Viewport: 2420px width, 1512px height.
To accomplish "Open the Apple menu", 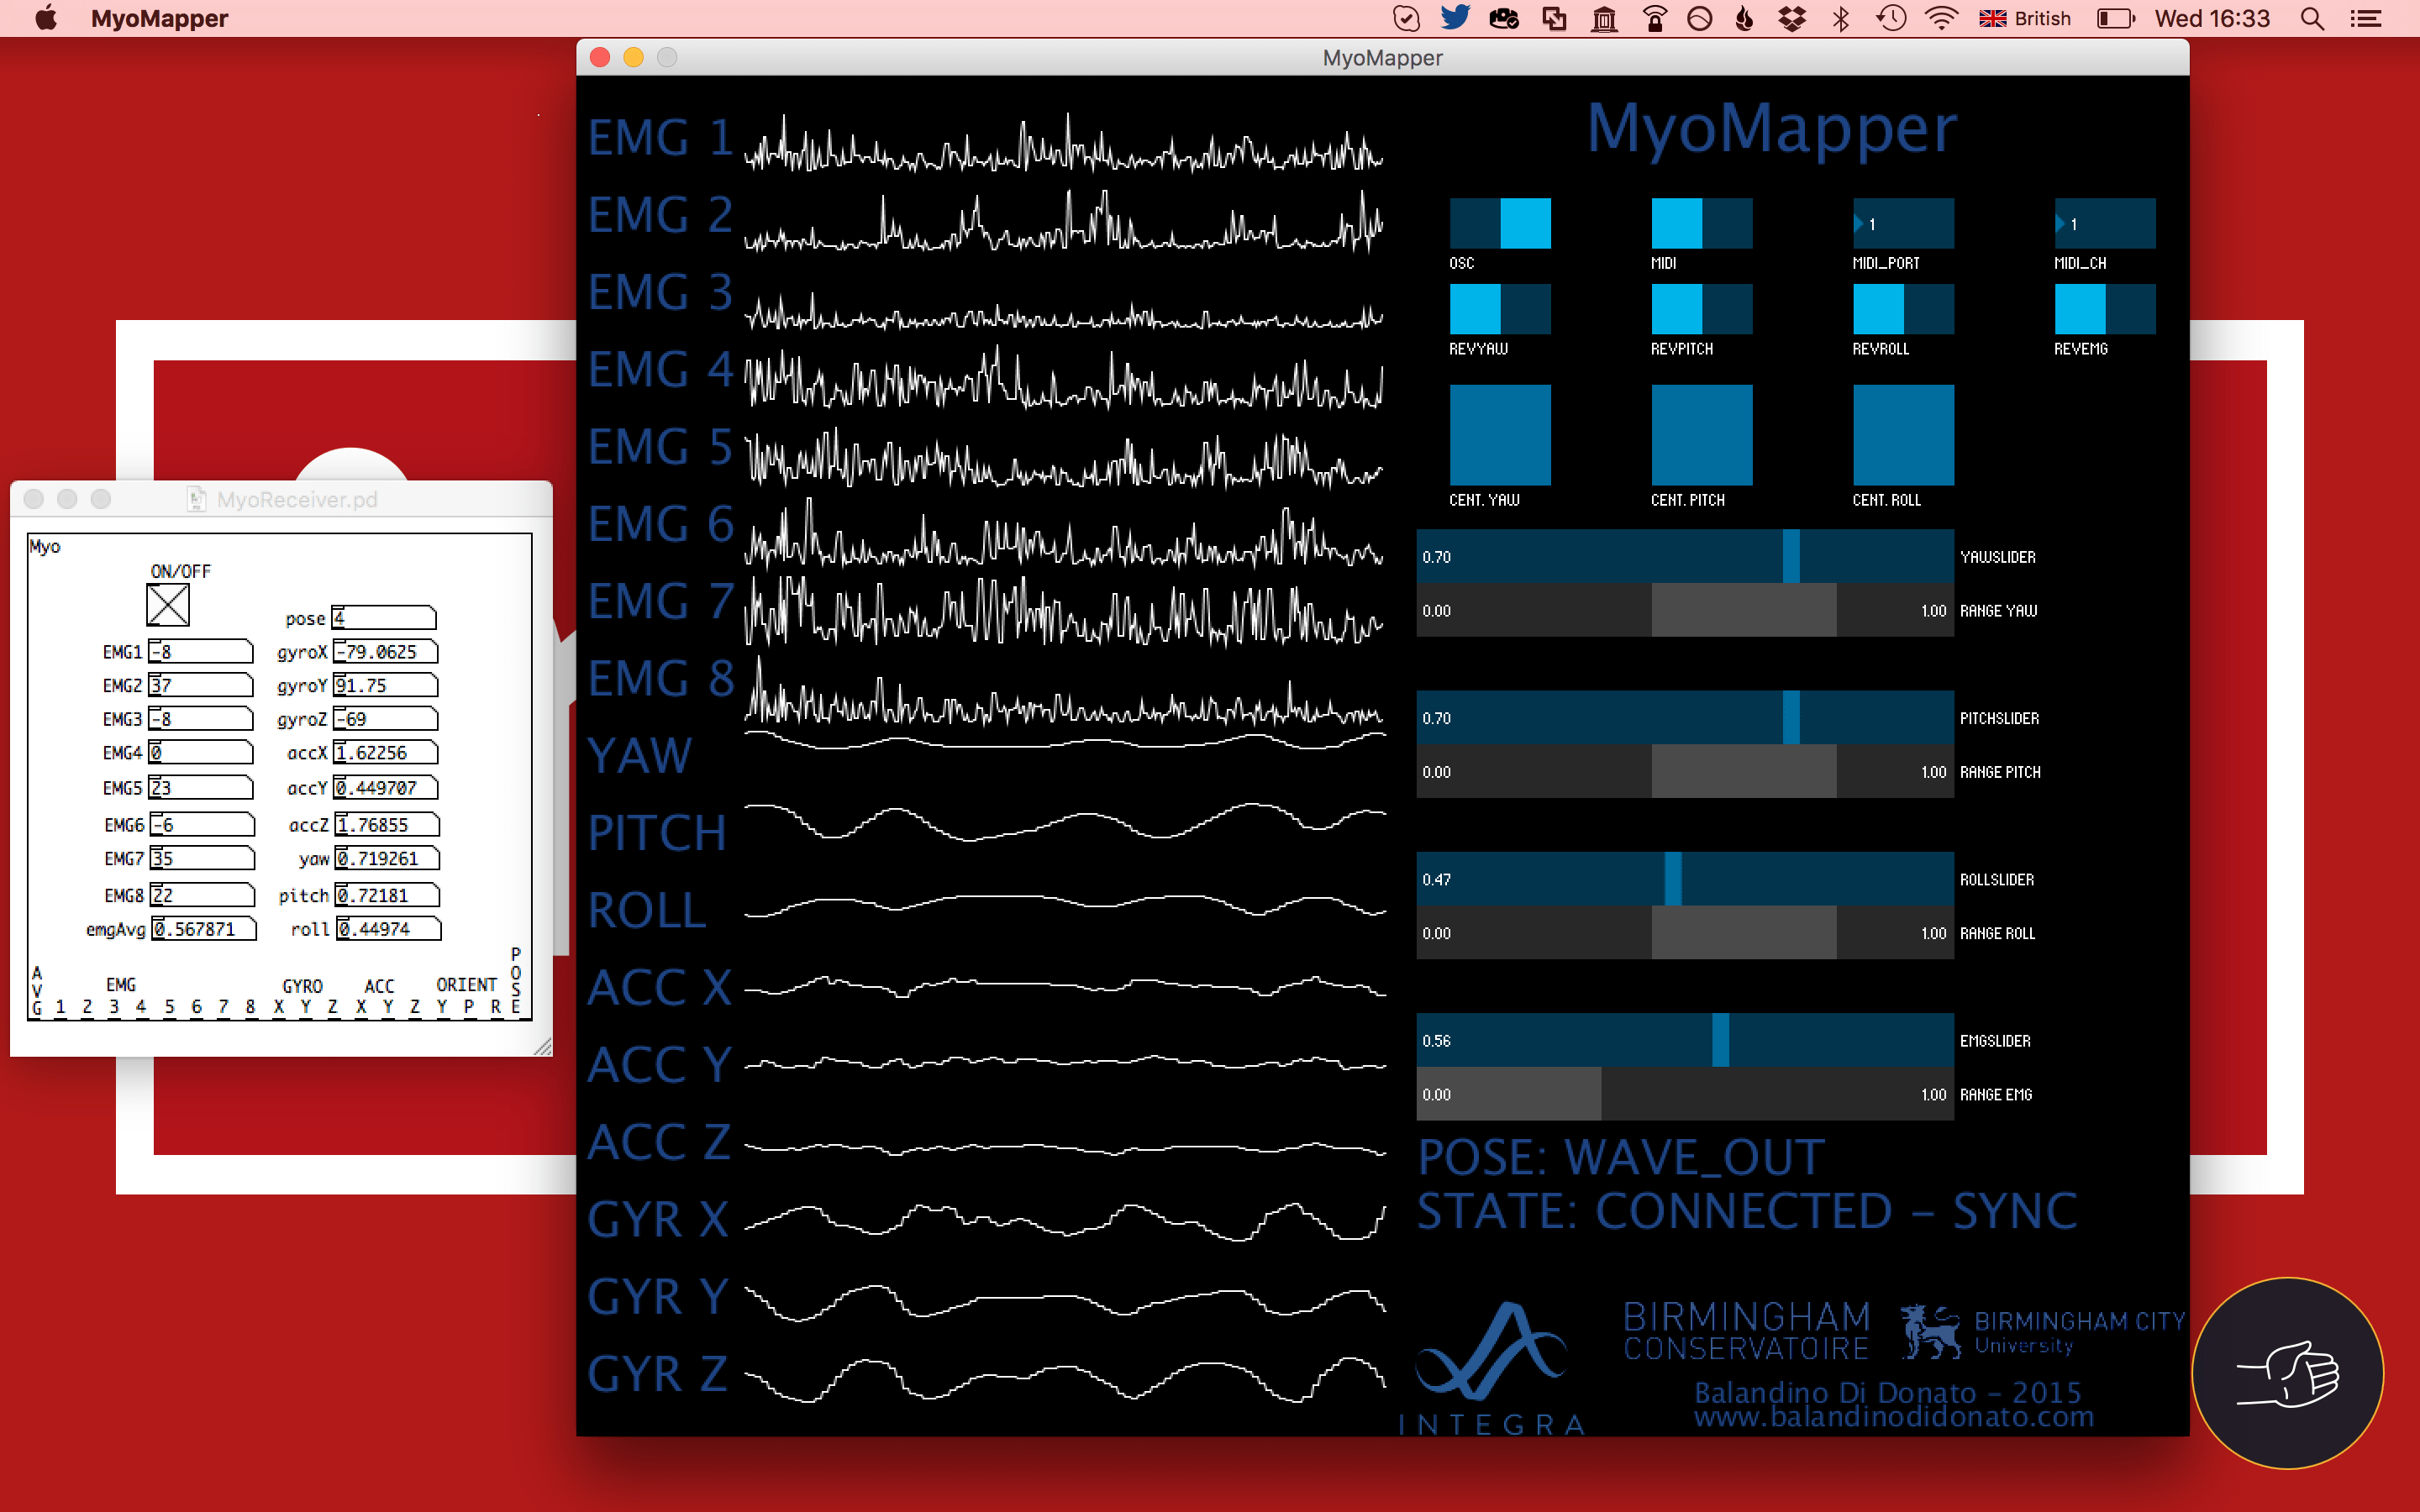I will pyautogui.click(x=46, y=18).
